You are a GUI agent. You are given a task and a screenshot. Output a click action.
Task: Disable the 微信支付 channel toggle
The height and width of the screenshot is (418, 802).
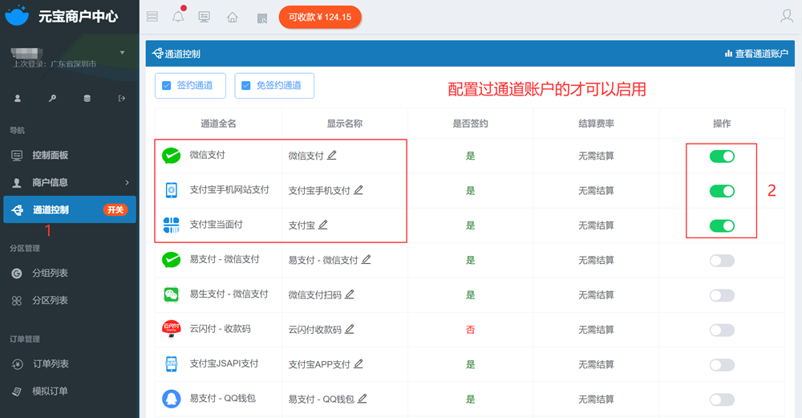click(x=722, y=156)
